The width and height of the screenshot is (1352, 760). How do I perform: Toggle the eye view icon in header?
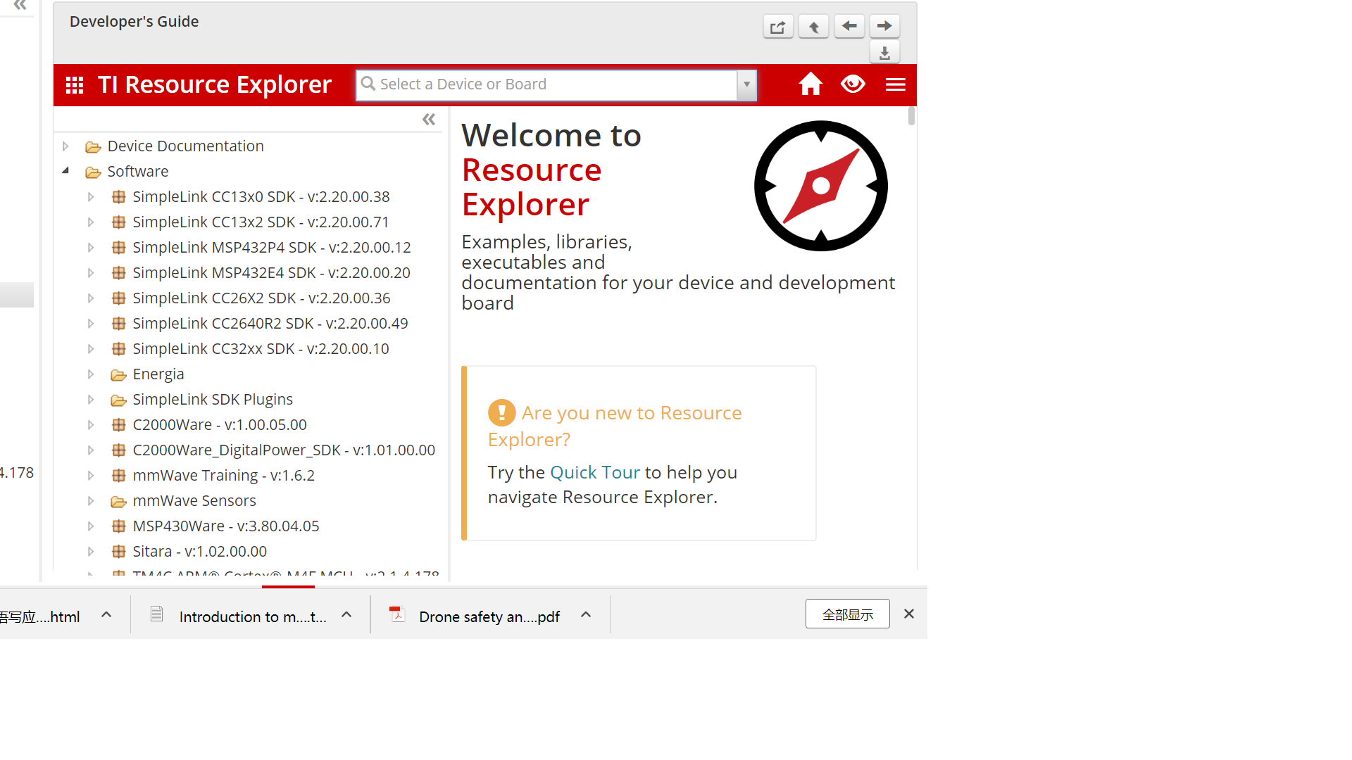click(x=853, y=84)
